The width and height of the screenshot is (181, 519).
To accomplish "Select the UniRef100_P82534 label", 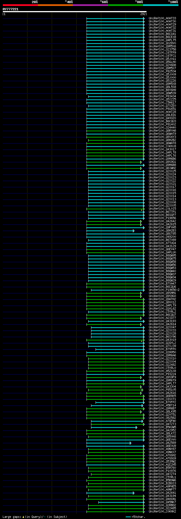I will click(x=162, y=72).
